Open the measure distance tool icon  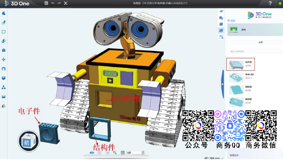(x=4, y=96)
